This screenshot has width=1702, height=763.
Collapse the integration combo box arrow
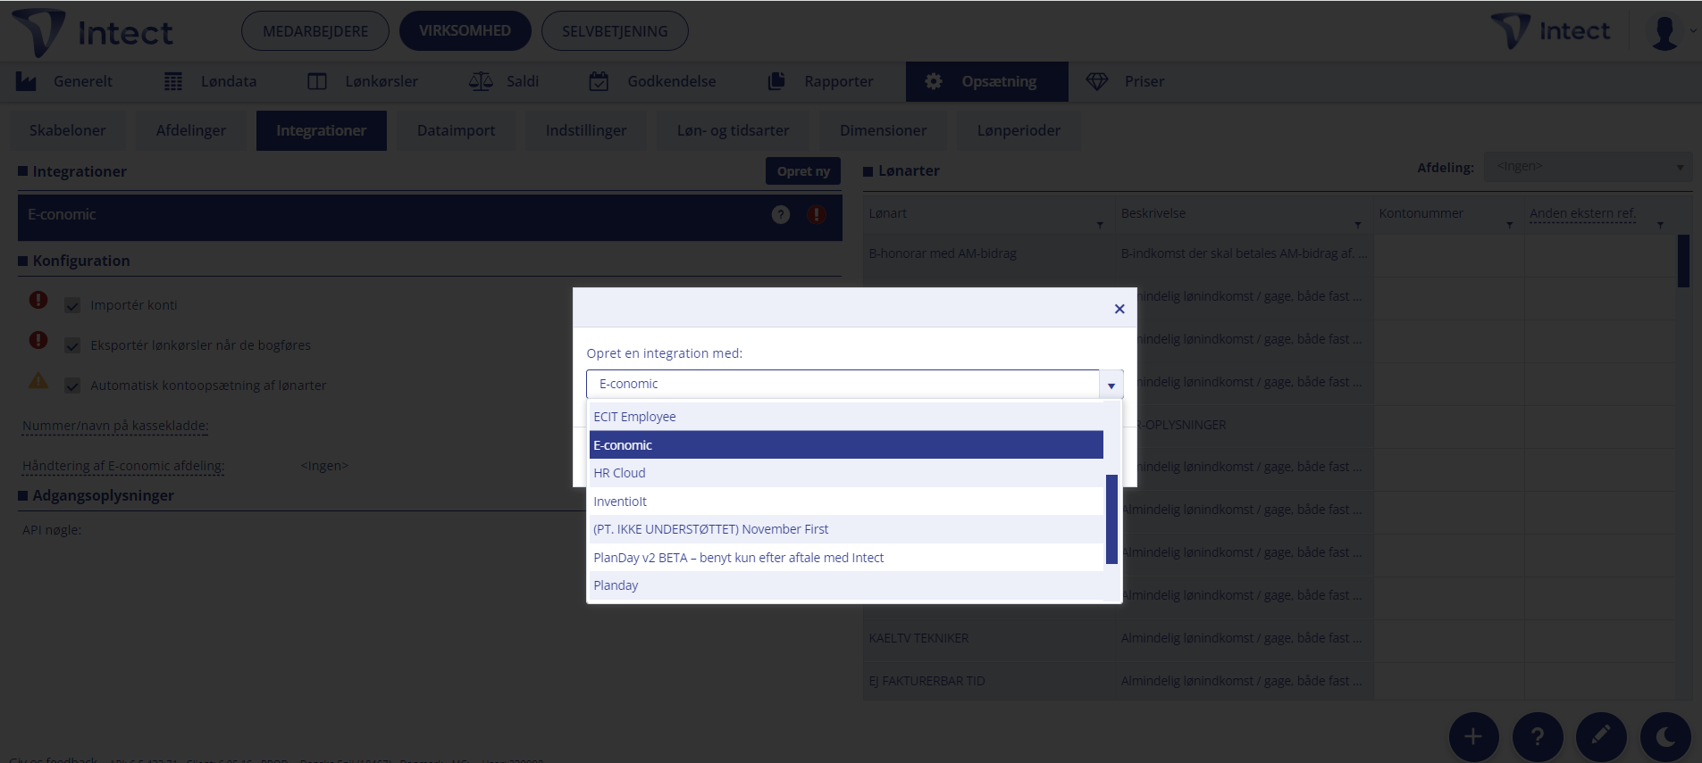pyautogui.click(x=1111, y=385)
